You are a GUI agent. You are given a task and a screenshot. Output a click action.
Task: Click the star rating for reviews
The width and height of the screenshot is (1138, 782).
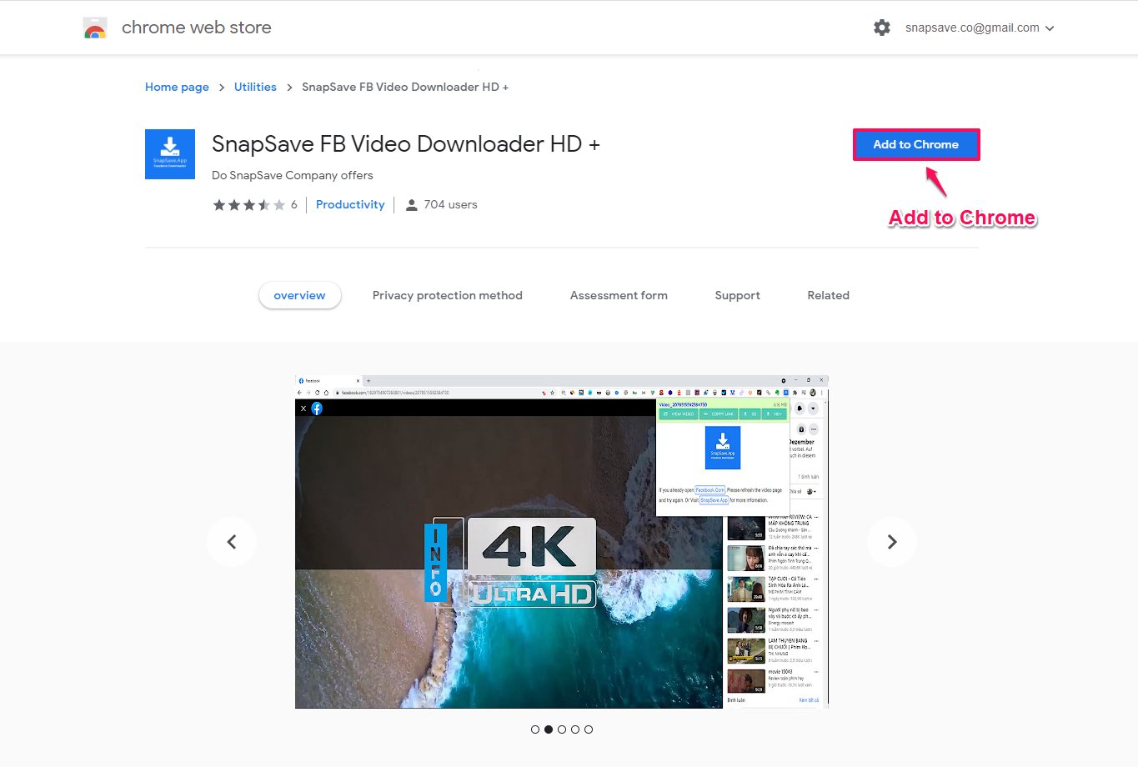pos(248,205)
